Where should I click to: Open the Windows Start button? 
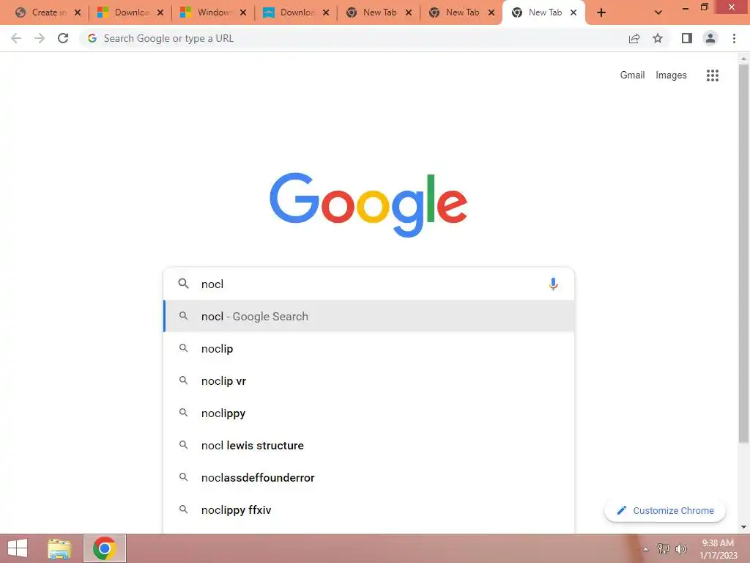tap(18, 548)
